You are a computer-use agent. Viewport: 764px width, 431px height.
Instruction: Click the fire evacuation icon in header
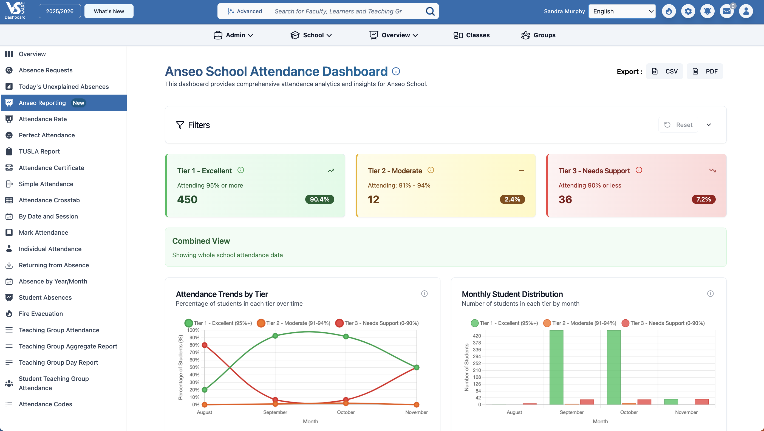pyautogui.click(x=669, y=11)
